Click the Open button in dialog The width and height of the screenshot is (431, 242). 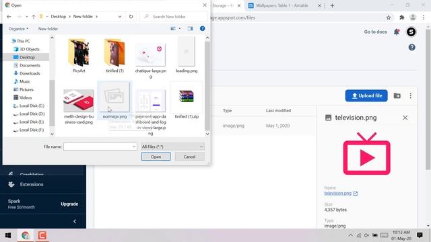click(x=156, y=157)
